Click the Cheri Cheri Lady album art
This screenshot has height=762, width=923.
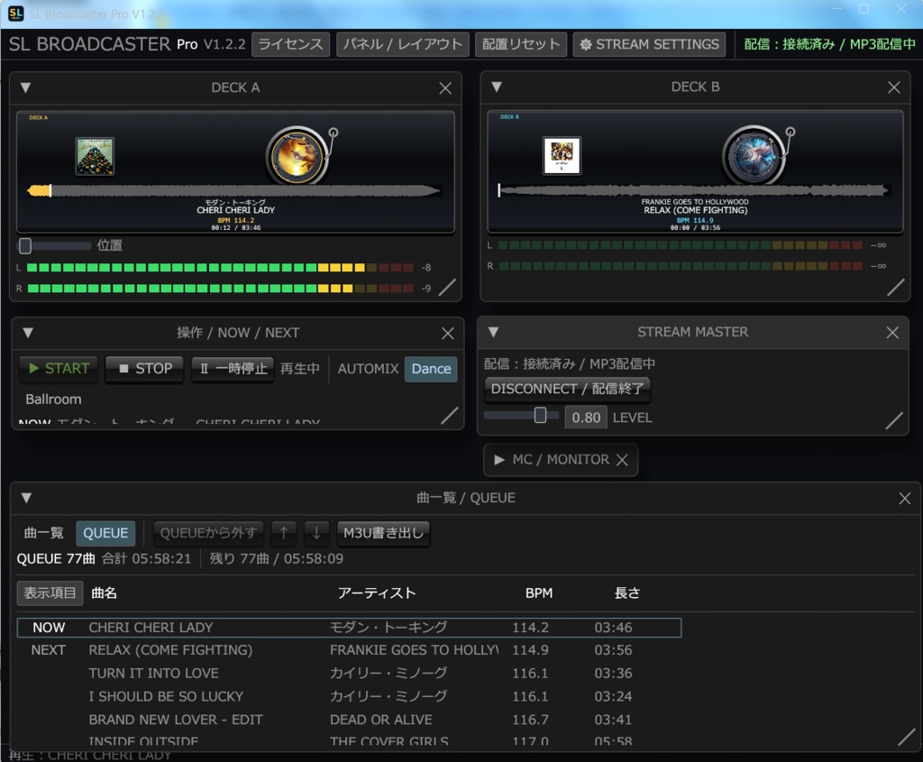95,156
